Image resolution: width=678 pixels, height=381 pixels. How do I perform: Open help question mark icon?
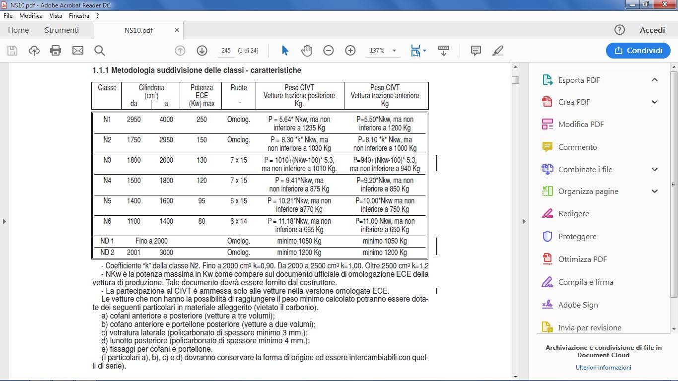click(x=619, y=30)
